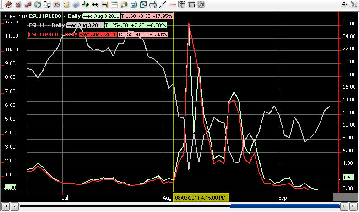Click the hammer properties icon
The width and height of the screenshot is (359, 212).
[x=124, y=5]
